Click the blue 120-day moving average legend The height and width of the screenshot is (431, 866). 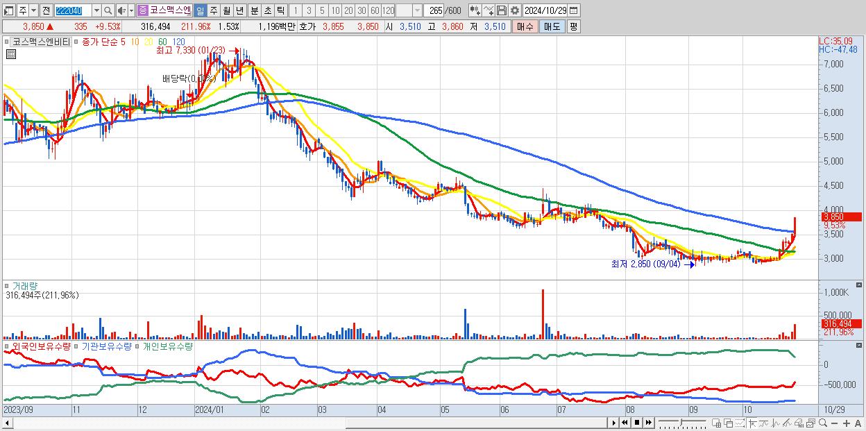point(178,42)
